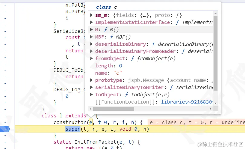Click the highlighted 'super' keyword
Image resolution: width=245 pixels, height=149 pixels.
tap(73, 129)
